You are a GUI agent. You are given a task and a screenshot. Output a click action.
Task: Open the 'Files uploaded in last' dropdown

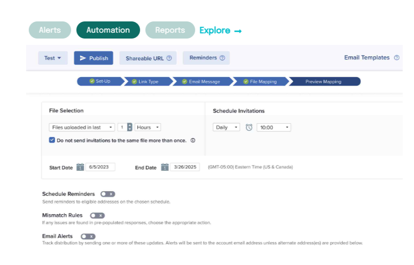82,127
